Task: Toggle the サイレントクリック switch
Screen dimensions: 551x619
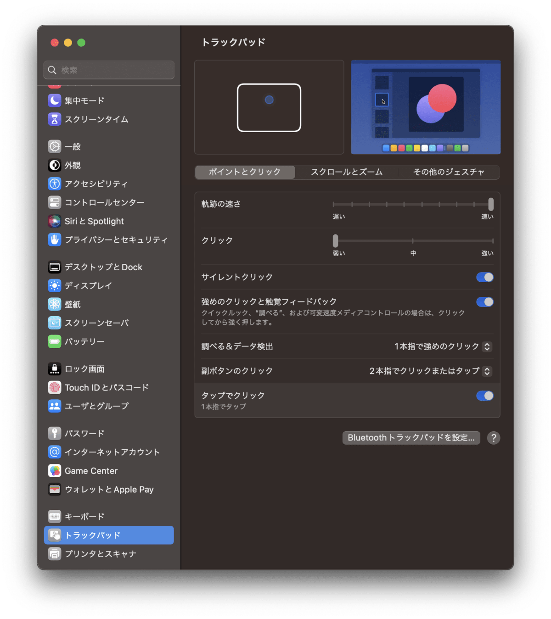Action: pyautogui.click(x=485, y=277)
